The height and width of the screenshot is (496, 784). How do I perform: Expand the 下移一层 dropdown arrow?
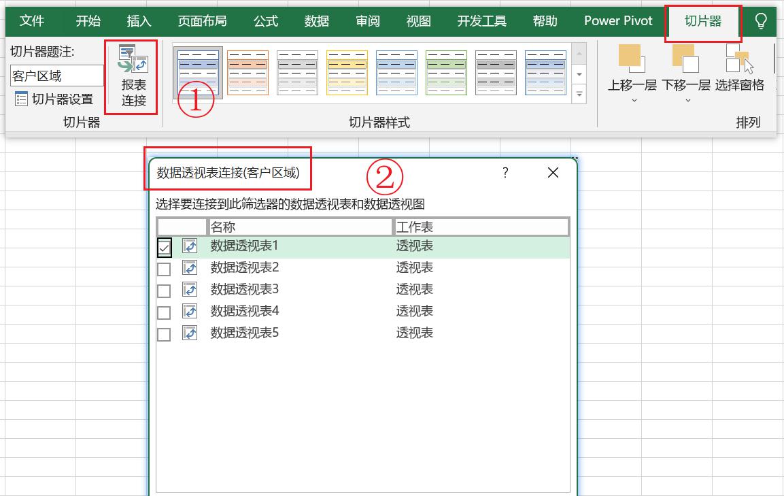point(688,101)
